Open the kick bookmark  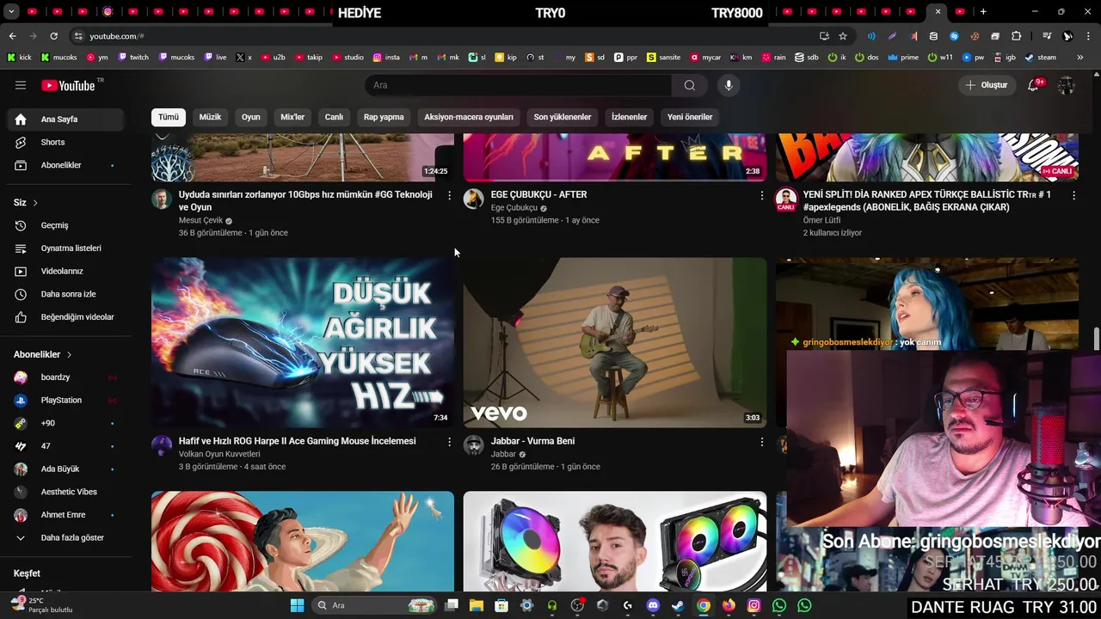(19, 58)
